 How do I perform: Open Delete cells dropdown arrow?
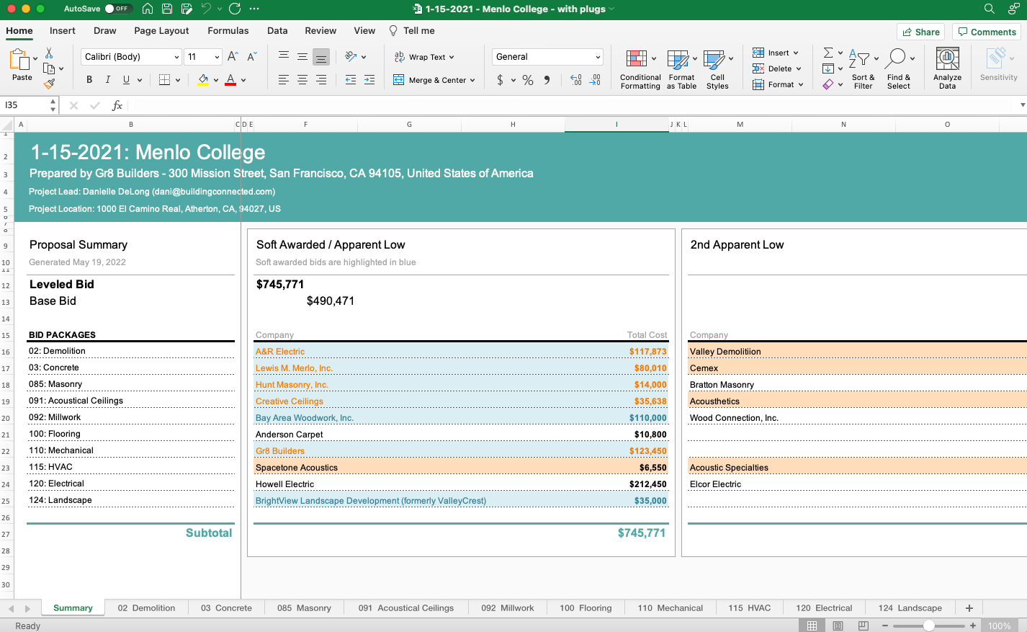(x=799, y=68)
